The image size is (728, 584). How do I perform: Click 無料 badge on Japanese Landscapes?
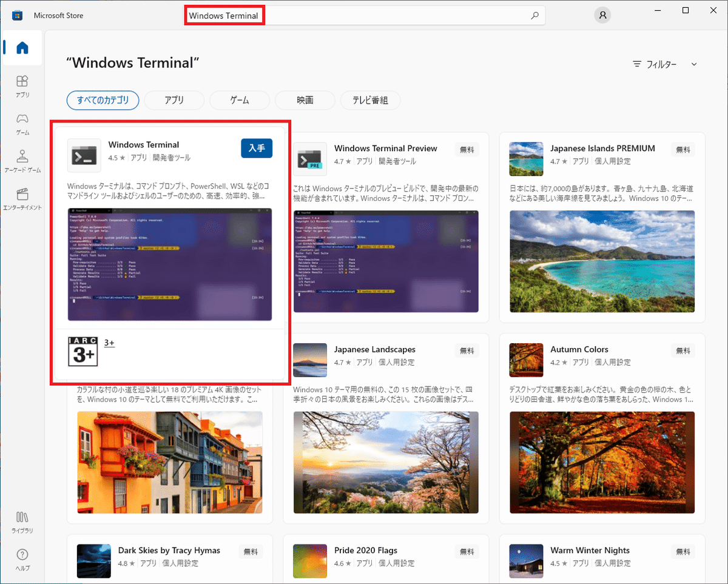(467, 351)
